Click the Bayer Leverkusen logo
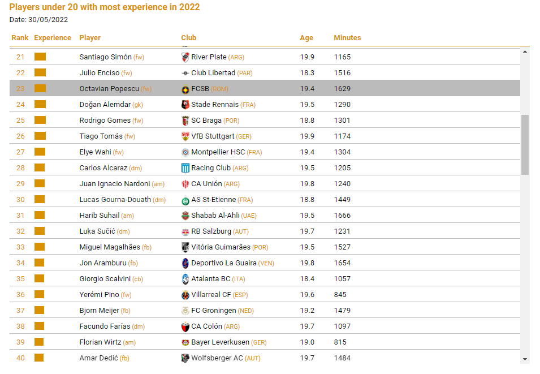540x374 pixels. point(185,343)
